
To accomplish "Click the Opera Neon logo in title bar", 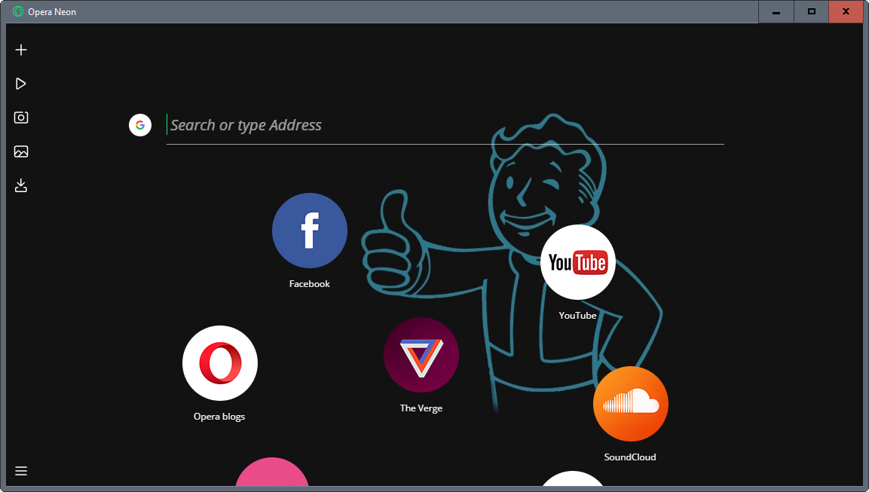I will [x=18, y=12].
